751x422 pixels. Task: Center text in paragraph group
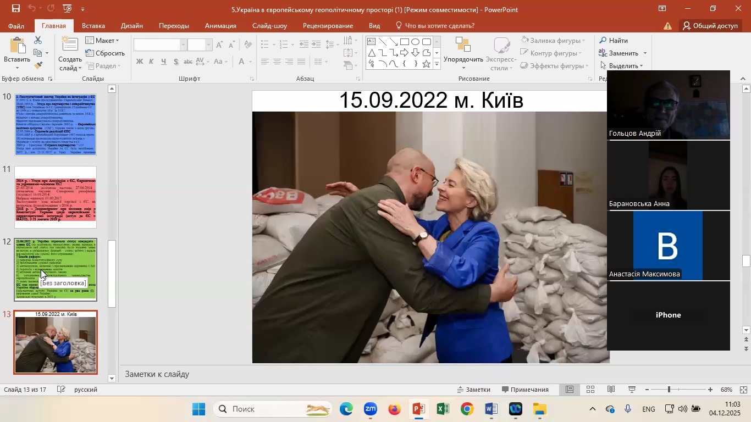point(277,62)
